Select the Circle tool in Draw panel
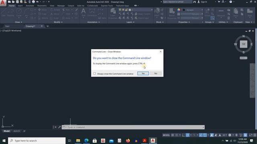This screenshot has height=144, width=257. coord(19,12)
